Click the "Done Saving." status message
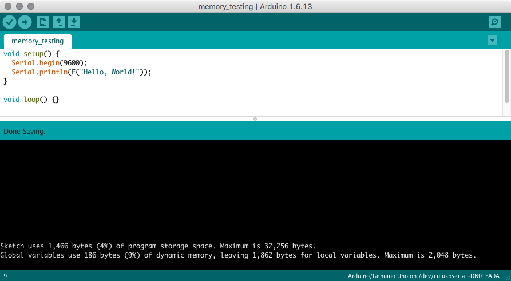This screenshot has width=511, height=281. pyautogui.click(x=25, y=131)
